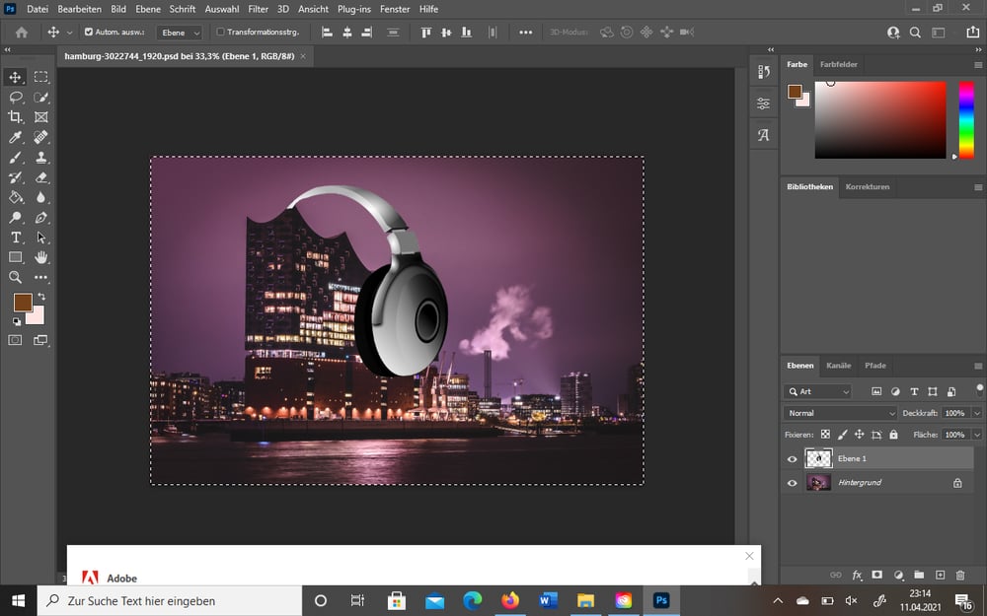Viewport: 987px width, 616px height.
Task: Select the Horizontal Type tool
Action: [x=15, y=238]
